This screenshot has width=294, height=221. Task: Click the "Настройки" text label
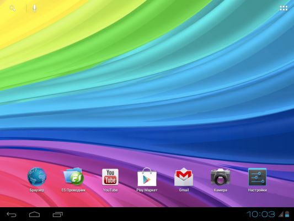pyautogui.click(x=257, y=190)
